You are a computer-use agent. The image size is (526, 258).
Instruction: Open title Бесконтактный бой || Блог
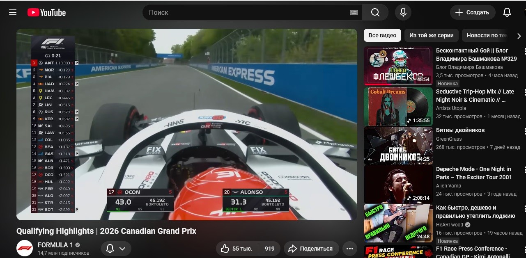[476, 55]
